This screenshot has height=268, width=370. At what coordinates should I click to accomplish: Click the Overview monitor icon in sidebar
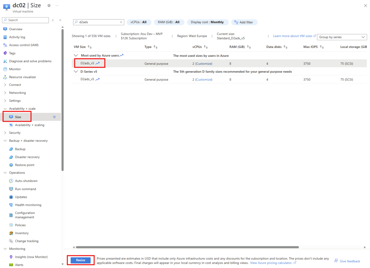click(5, 29)
